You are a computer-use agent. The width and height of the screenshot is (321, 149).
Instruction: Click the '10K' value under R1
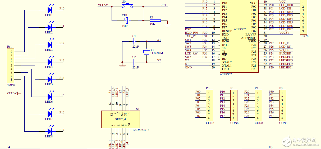153,24
